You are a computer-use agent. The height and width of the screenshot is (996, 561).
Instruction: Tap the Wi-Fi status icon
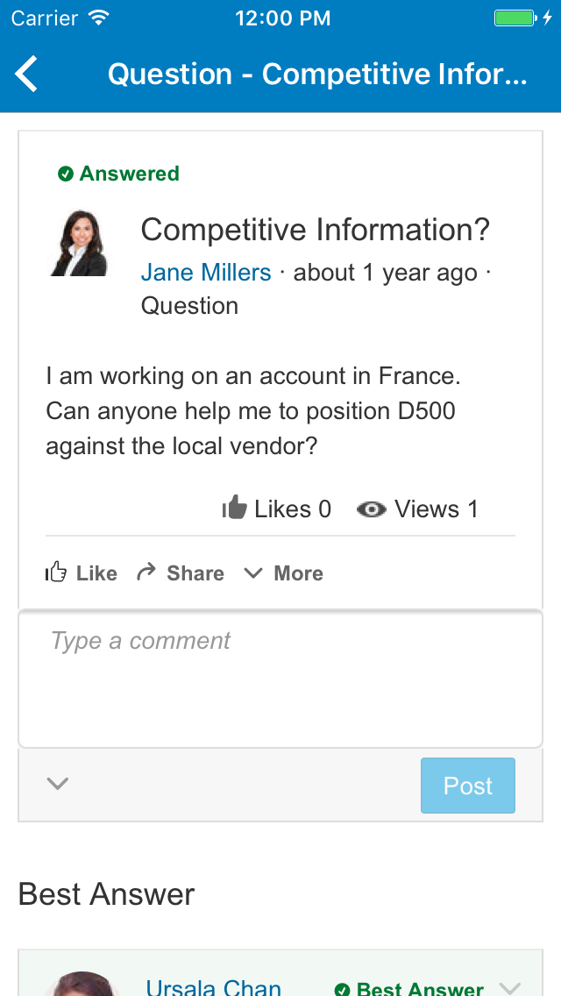click(99, 18)
